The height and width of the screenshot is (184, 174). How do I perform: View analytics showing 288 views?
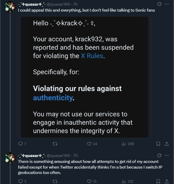(x=124, y=144)
